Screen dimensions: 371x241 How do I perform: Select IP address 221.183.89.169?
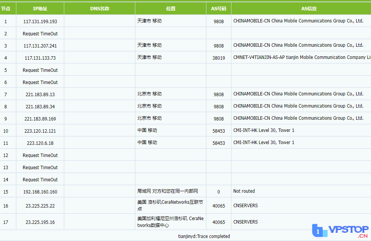(x=40, y=119)
